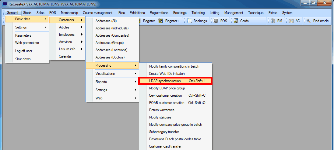Click the Register+ toolbar icon
Screen dimensions: 334x150
pos(161,21)
